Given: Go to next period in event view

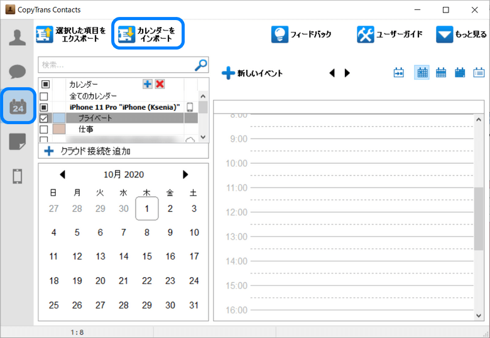Looking at the screenshot, I should (x=347, y=73).
